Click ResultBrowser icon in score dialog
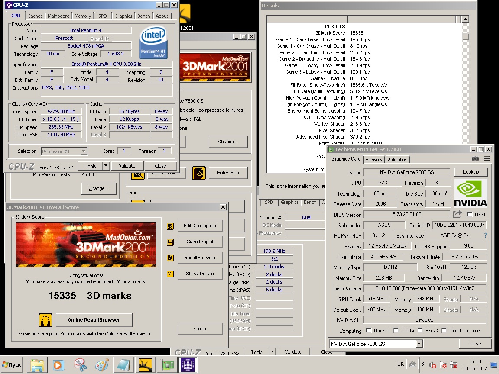The image size is (499, 374). [170, 258]
